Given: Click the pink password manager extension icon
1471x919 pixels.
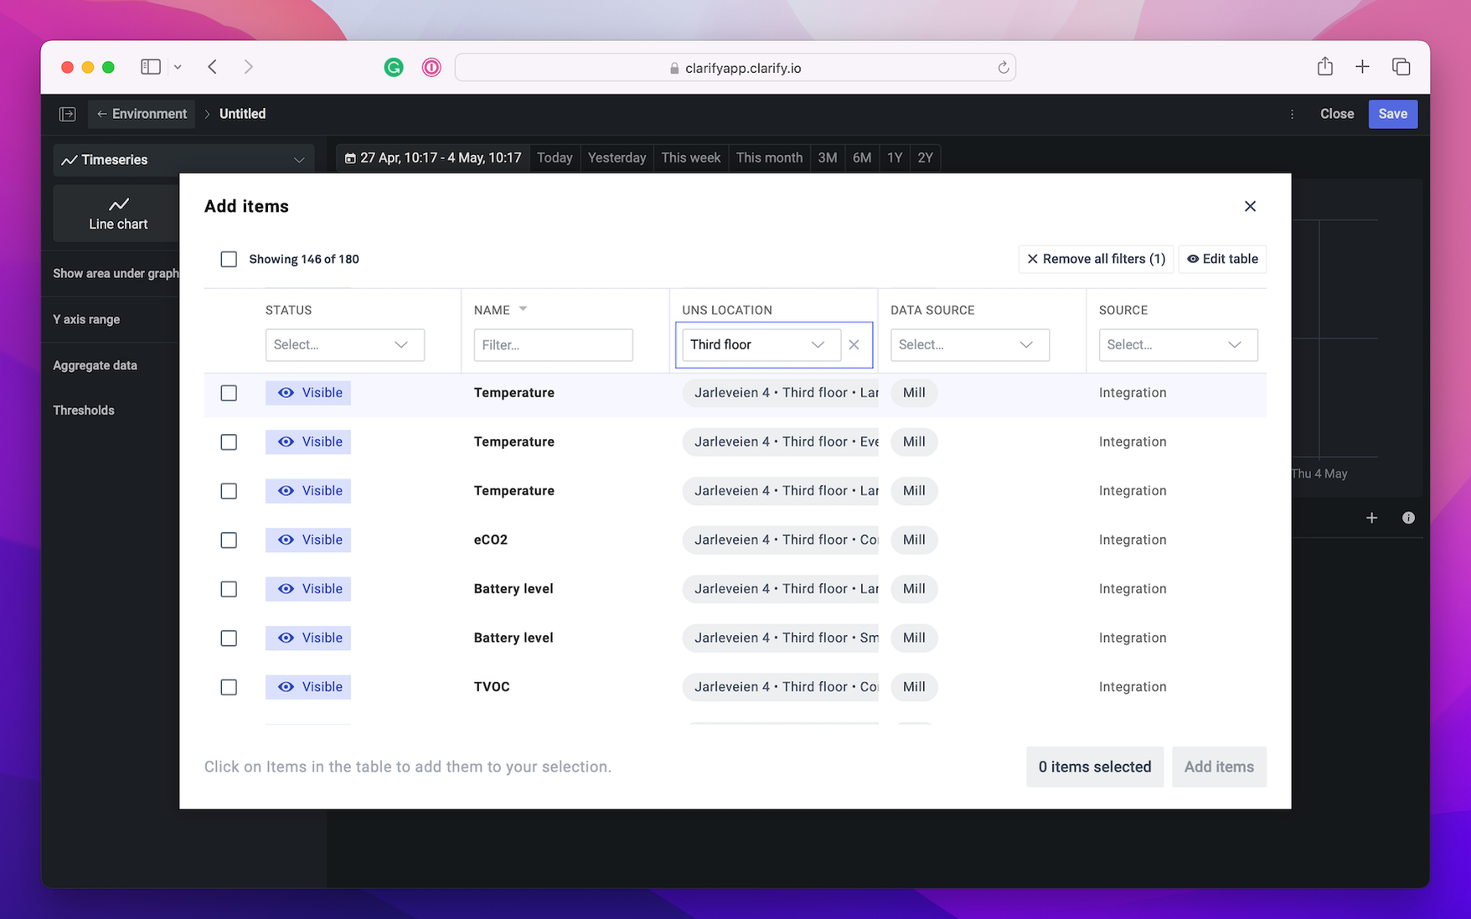Looking at the screenshot, I should click(431, 67).
